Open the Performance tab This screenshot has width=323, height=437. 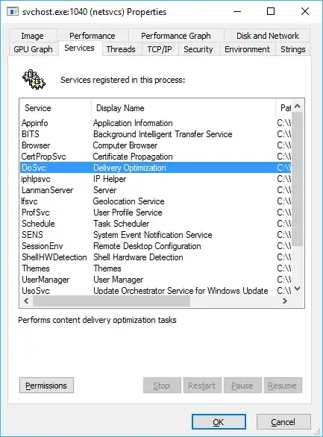tap(92, 36)
